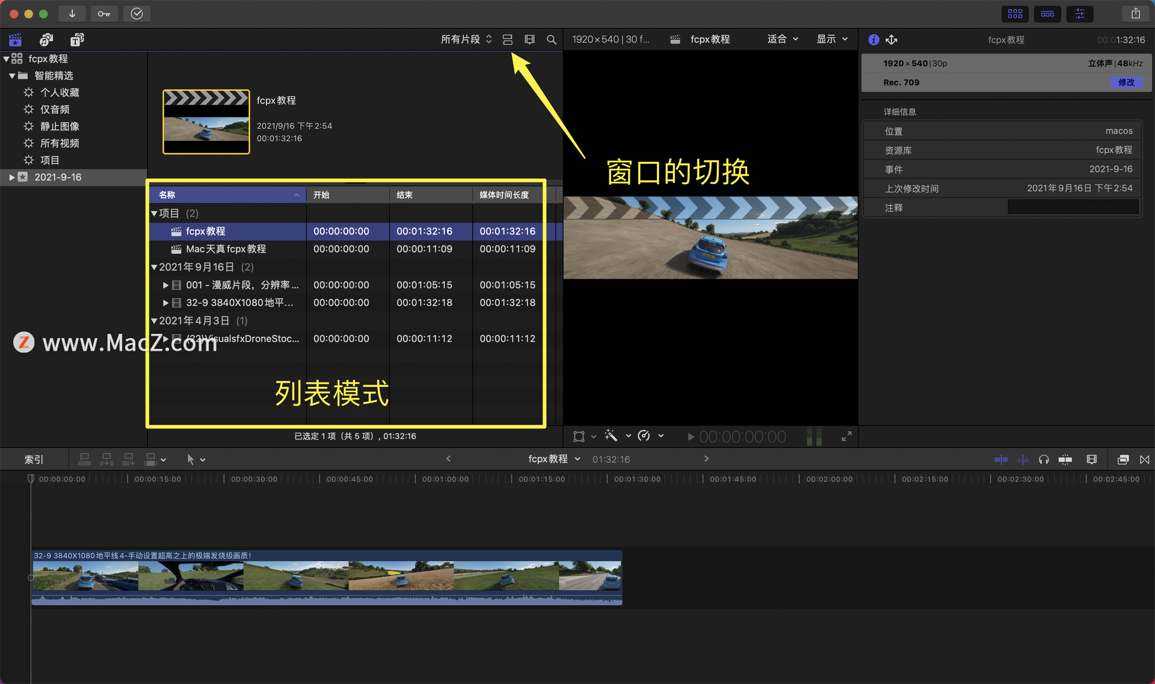
Task: Click the Transform tool icon in viewer
Action: 579,436
